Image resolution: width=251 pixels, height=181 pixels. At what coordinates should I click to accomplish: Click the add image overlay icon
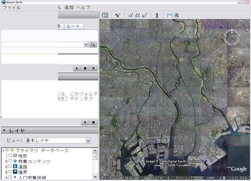pos(145,15)
